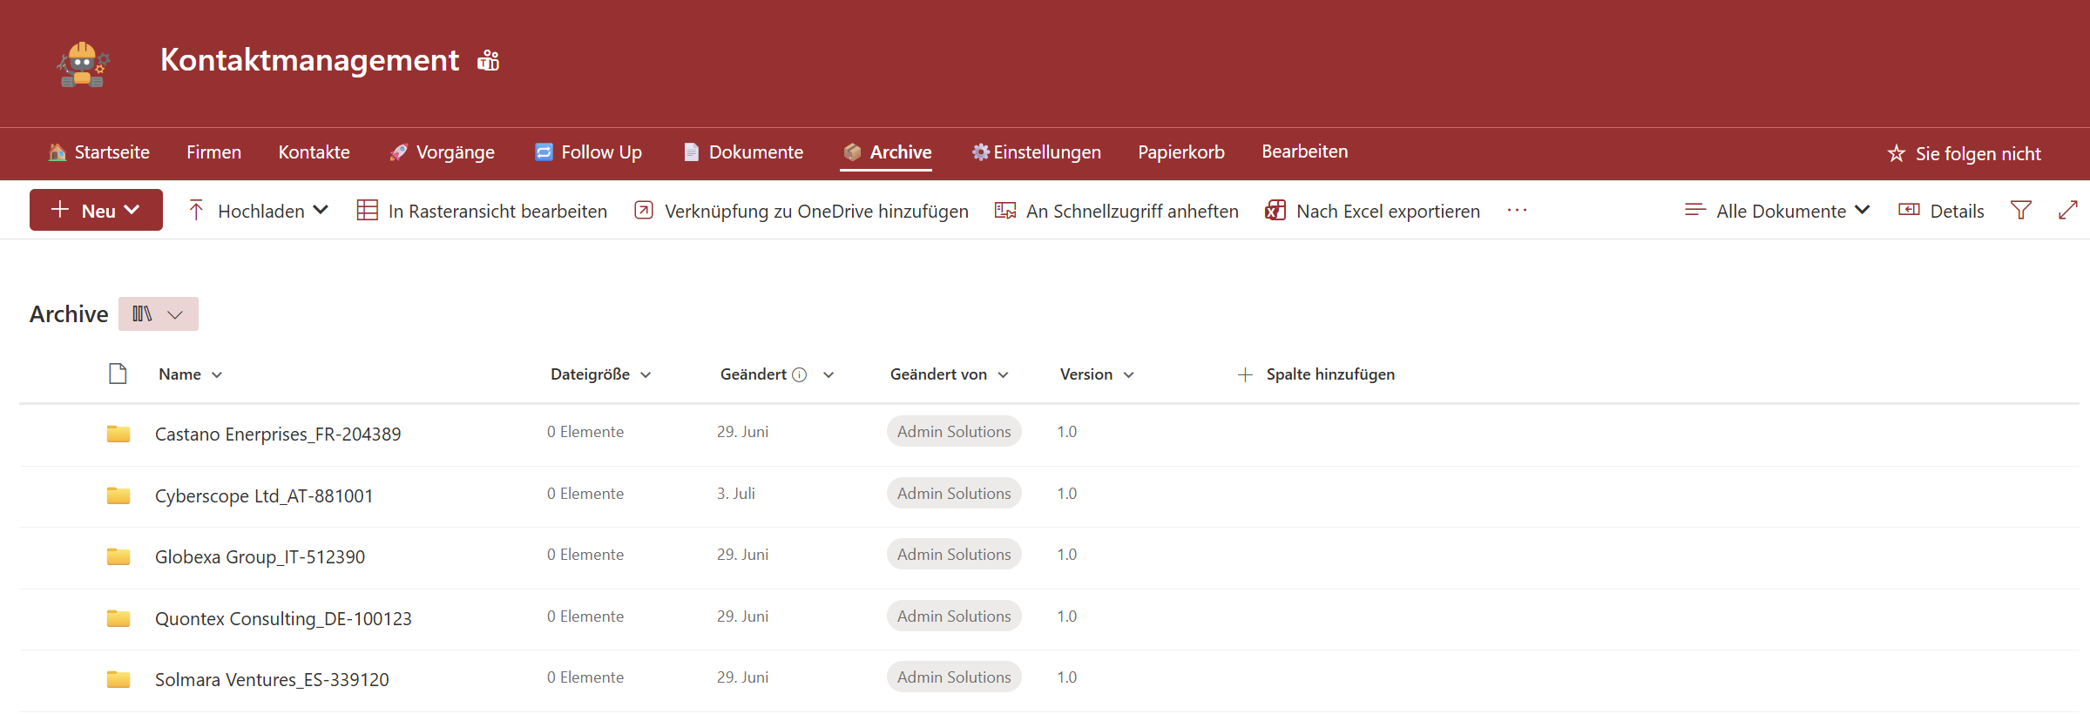The height and width of the screenshot is (714, 2090).
Task: Open the filter pane funnel icon
Action: [2020, 211]
